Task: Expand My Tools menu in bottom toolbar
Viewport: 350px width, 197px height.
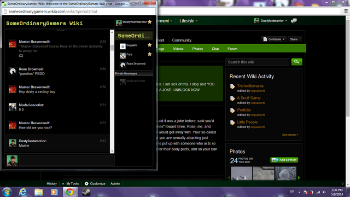Action: click(71, 184)
